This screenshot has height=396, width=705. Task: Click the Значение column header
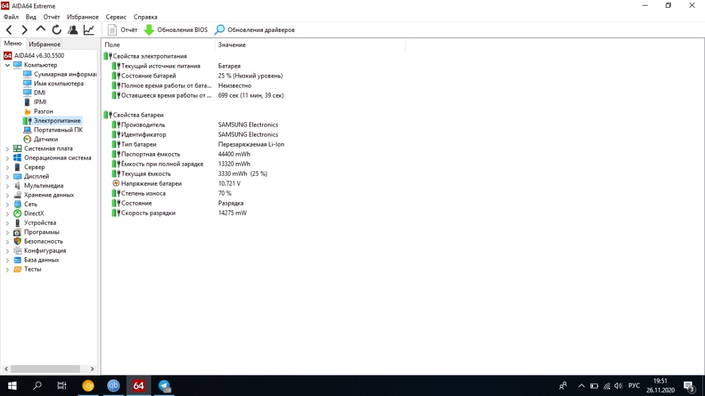click(x=310, y=45)
